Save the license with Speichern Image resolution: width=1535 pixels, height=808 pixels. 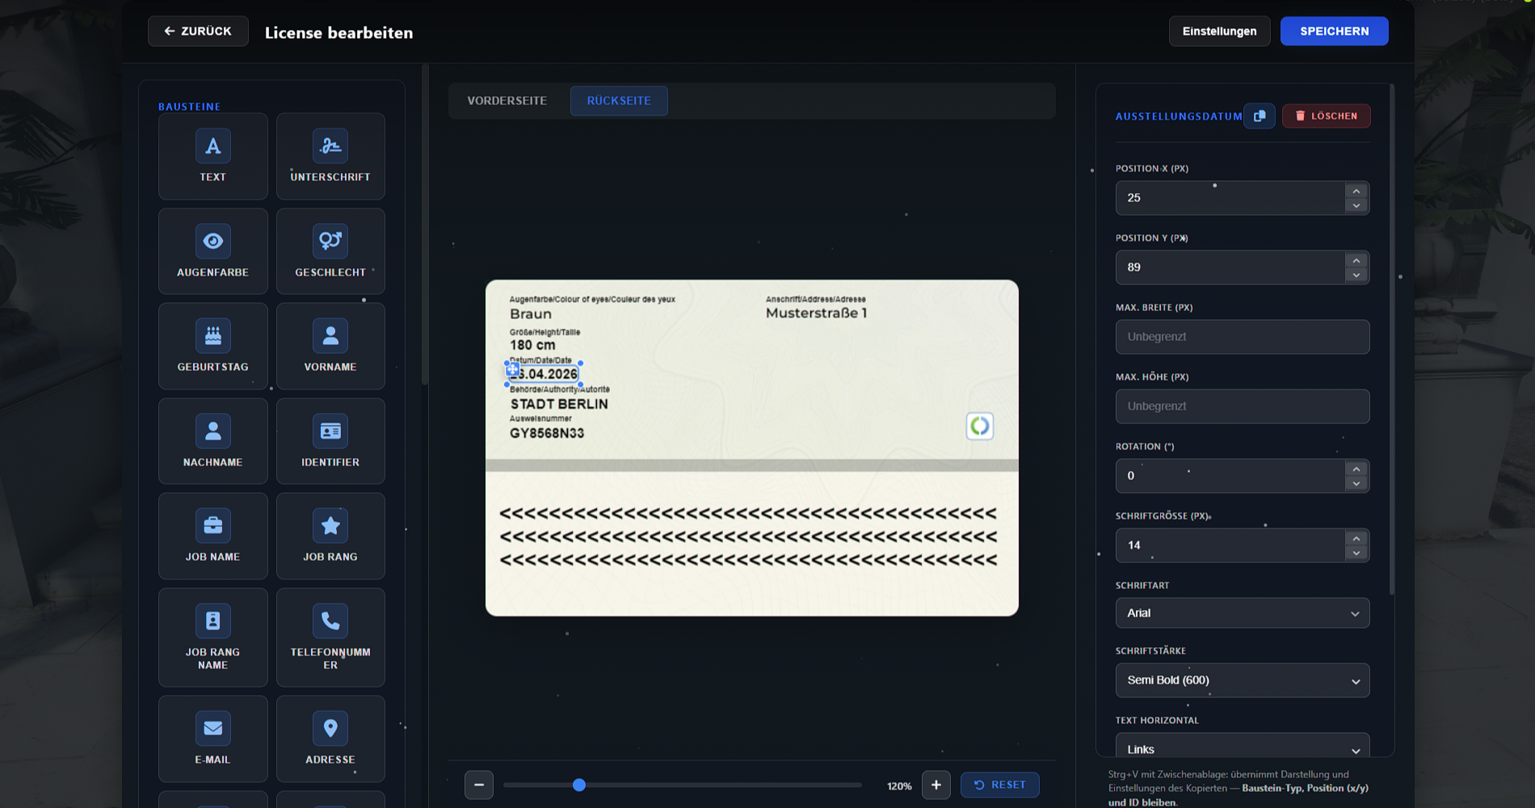(x=1334, y=31)
